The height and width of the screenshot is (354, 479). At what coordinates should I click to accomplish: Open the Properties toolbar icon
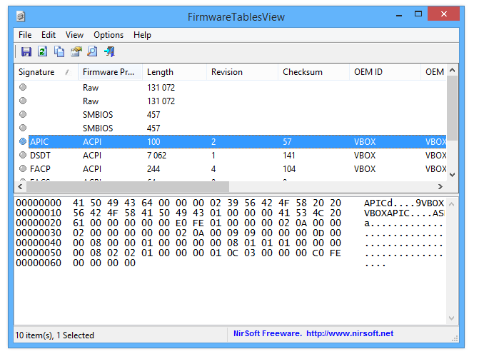(76, 51)
